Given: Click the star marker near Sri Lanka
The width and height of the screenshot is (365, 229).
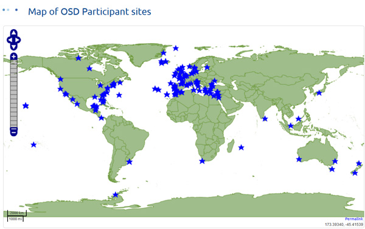Looking at the screenshot, I should 265,119.
